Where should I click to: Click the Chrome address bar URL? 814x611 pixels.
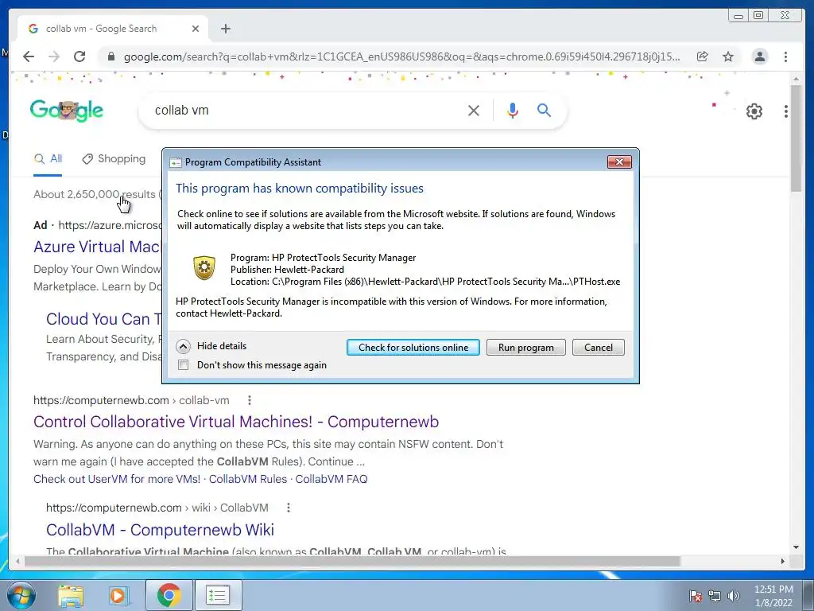point(401,56)
